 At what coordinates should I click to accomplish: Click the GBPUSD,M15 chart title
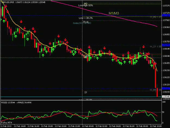(8, 2)
